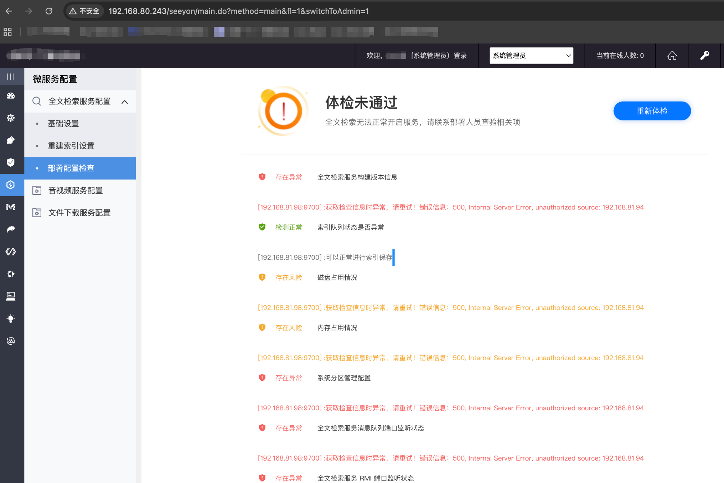This screenshot has width=724, height=483.
Task: Click the 全文检索服务消息队列端口监听状态 check title
Action: click(x=371, y=428)
